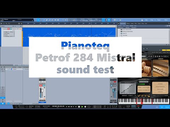Image resolution: width=170 pixels, height=127 pixels.
Task: Open the Song dropdown arrow
Action: click(x=155, y=20)
